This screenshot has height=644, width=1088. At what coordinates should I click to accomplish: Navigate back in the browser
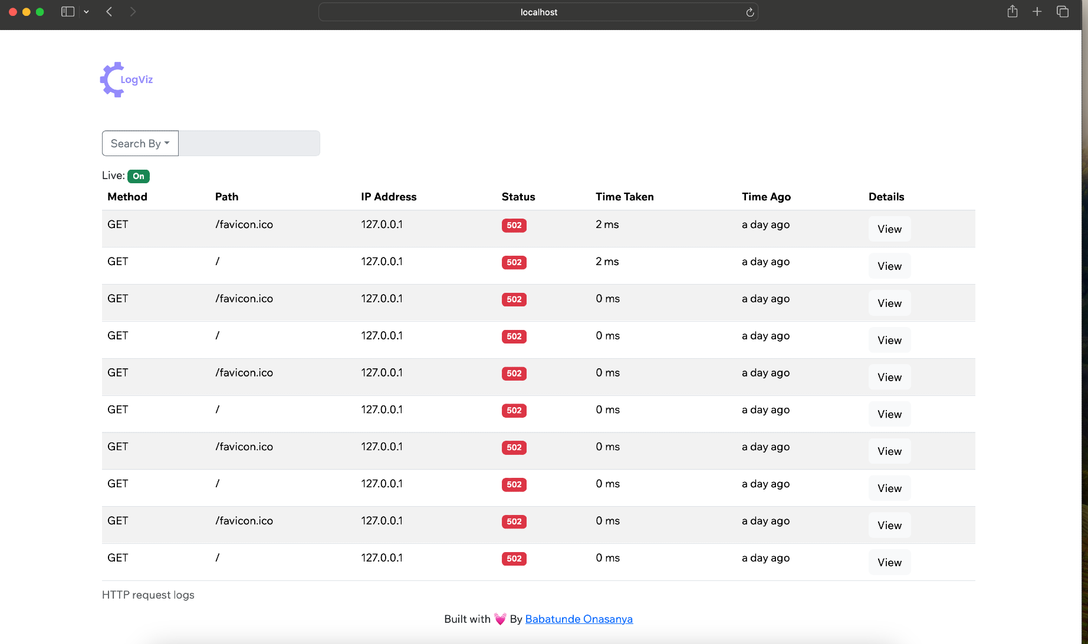pyautogui.click(x=109, y=11)
